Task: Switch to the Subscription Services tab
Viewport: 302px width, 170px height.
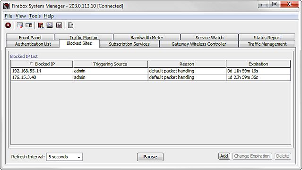Action: (x=129, y=44)
